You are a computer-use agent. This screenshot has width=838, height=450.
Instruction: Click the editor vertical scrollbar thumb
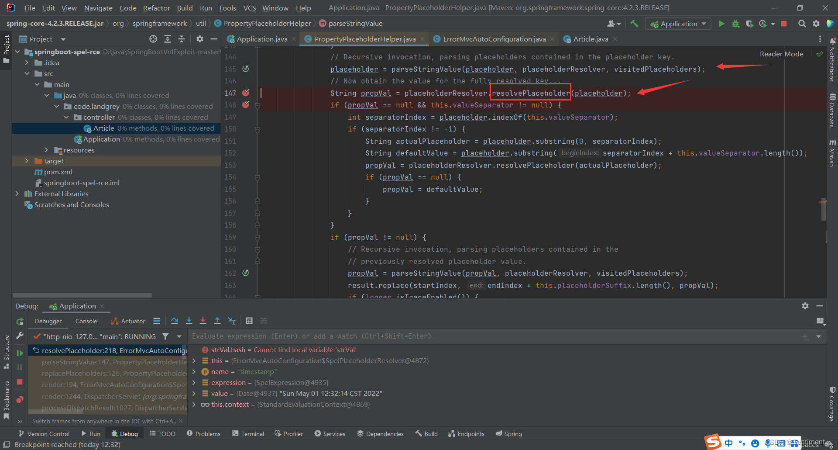pos(823,210)
